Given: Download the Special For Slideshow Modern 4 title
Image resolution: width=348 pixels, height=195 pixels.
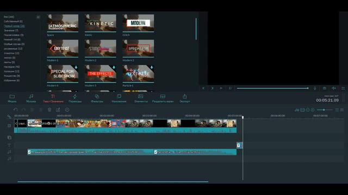Looking at the screenshot, I should pos(76,67).
